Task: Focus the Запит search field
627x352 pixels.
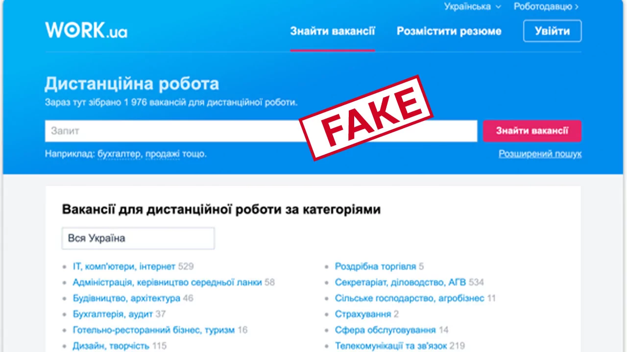Action: [x=261, y=131]
